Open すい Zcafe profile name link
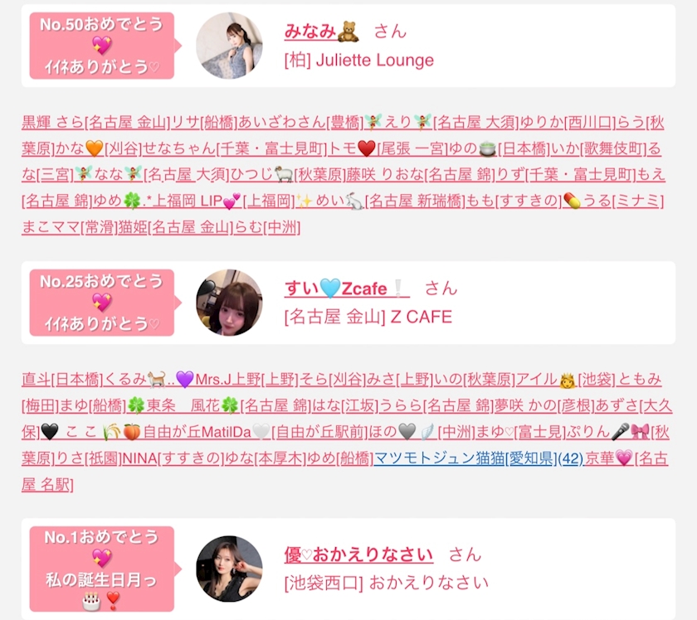 pyautogui.click(x=347, y=288)
